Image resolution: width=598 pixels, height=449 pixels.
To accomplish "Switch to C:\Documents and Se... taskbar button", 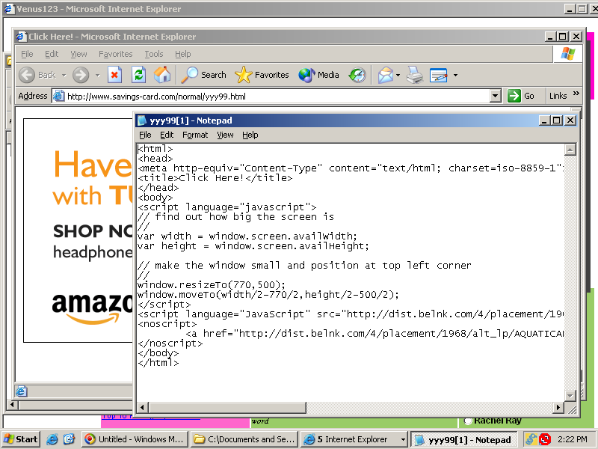I will point(244,439).
